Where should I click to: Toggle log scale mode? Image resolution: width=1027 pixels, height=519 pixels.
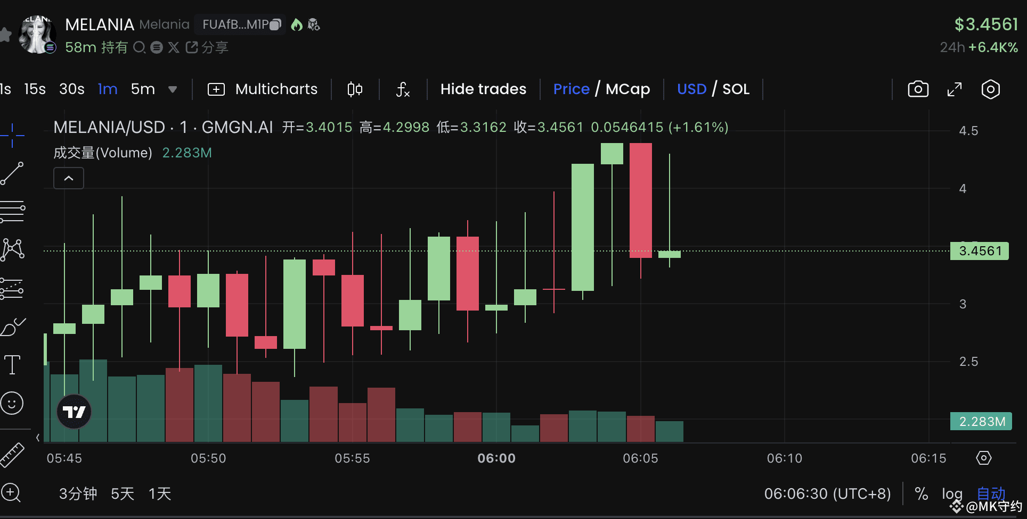pyautogui.click(x=952, y=494)
